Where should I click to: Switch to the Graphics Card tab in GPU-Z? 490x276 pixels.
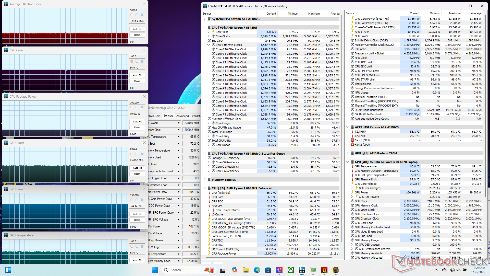[x=154, y=116]
